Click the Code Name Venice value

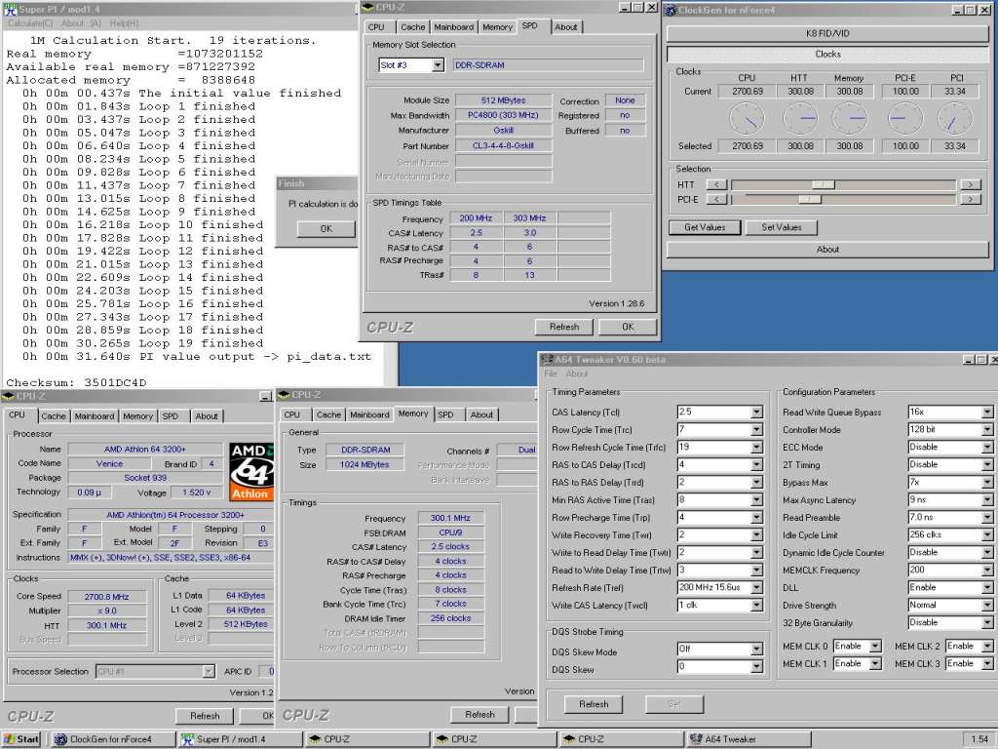coord(109,463)
